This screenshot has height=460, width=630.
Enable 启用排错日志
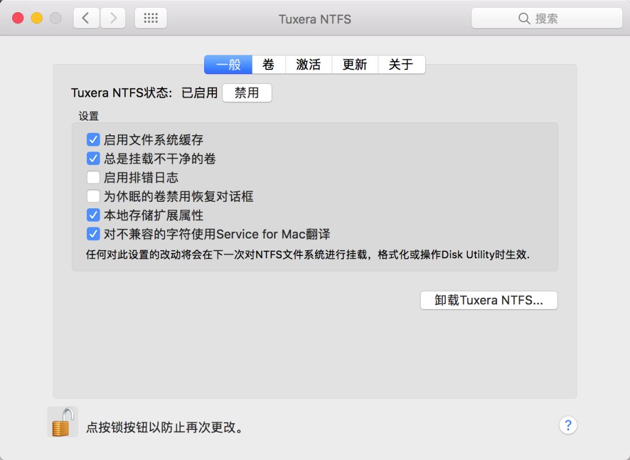[x=93, y=177]
